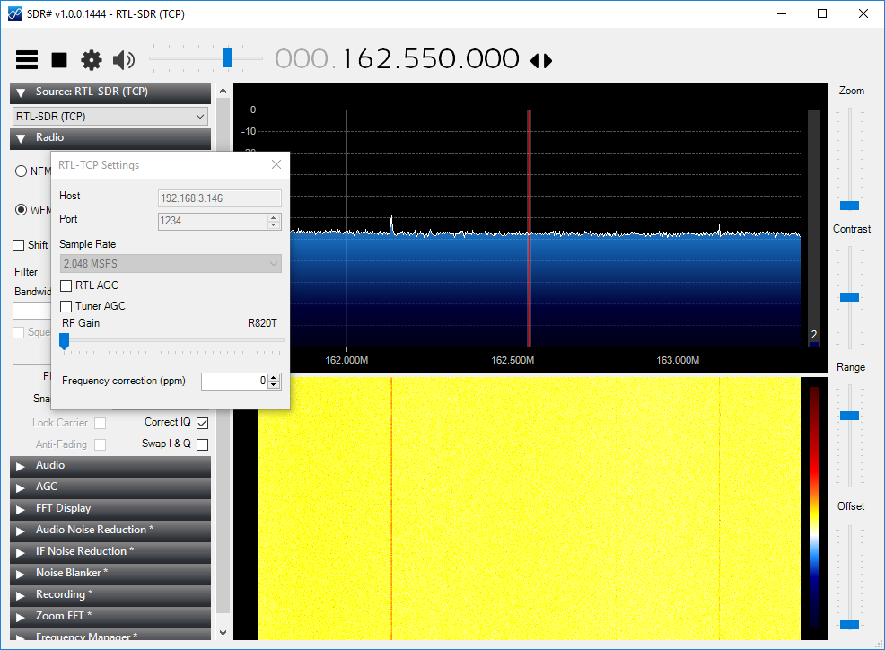
Task: Open the hamburger main menu
Action: click(x=27, y=59)
